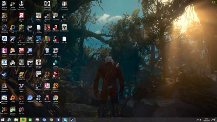
Task: Select the Recycle Bin
Action: point(47,52)
